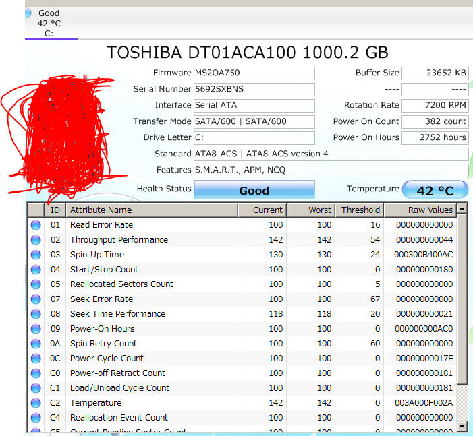This screenshot has height=436, width=473.
Task: Click status icon for Reallocation Event Count row
Action: [x=36, y=417]
